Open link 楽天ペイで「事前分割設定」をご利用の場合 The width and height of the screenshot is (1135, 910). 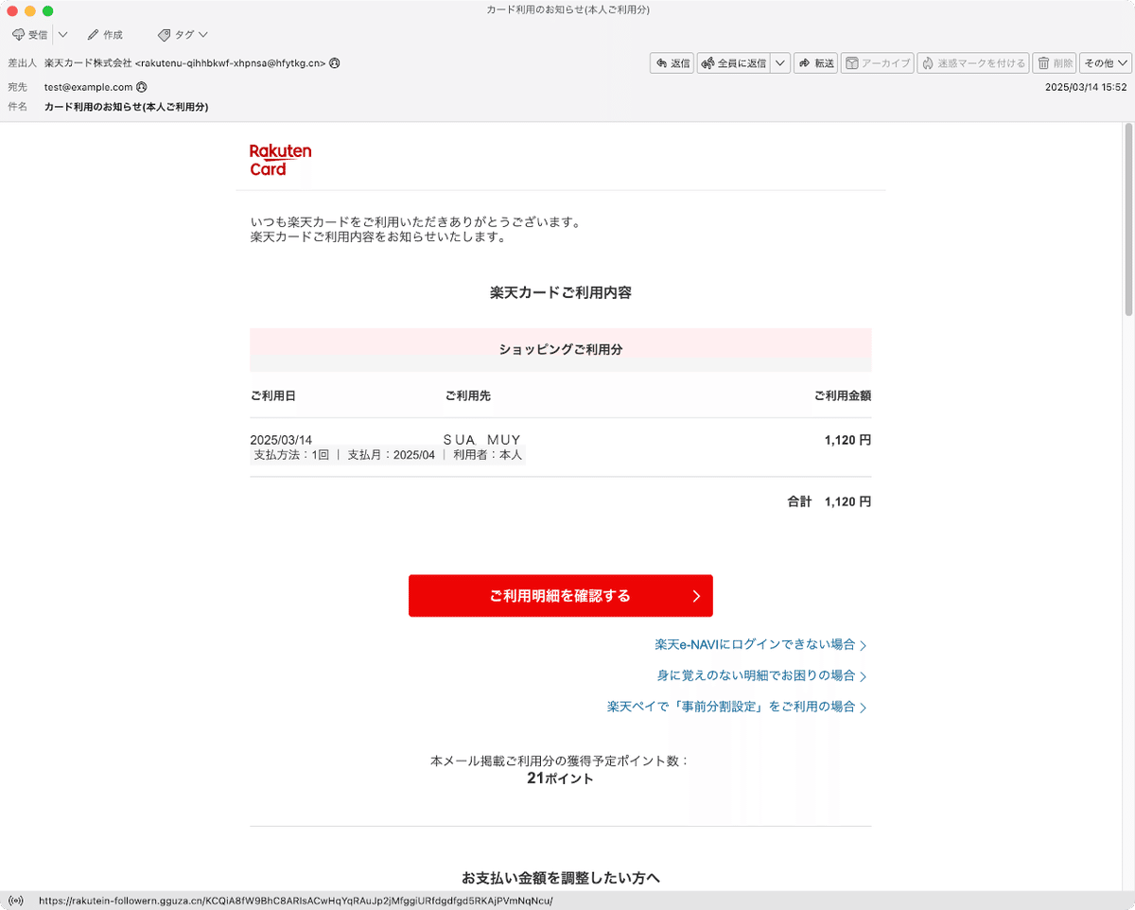coord(738,707)
